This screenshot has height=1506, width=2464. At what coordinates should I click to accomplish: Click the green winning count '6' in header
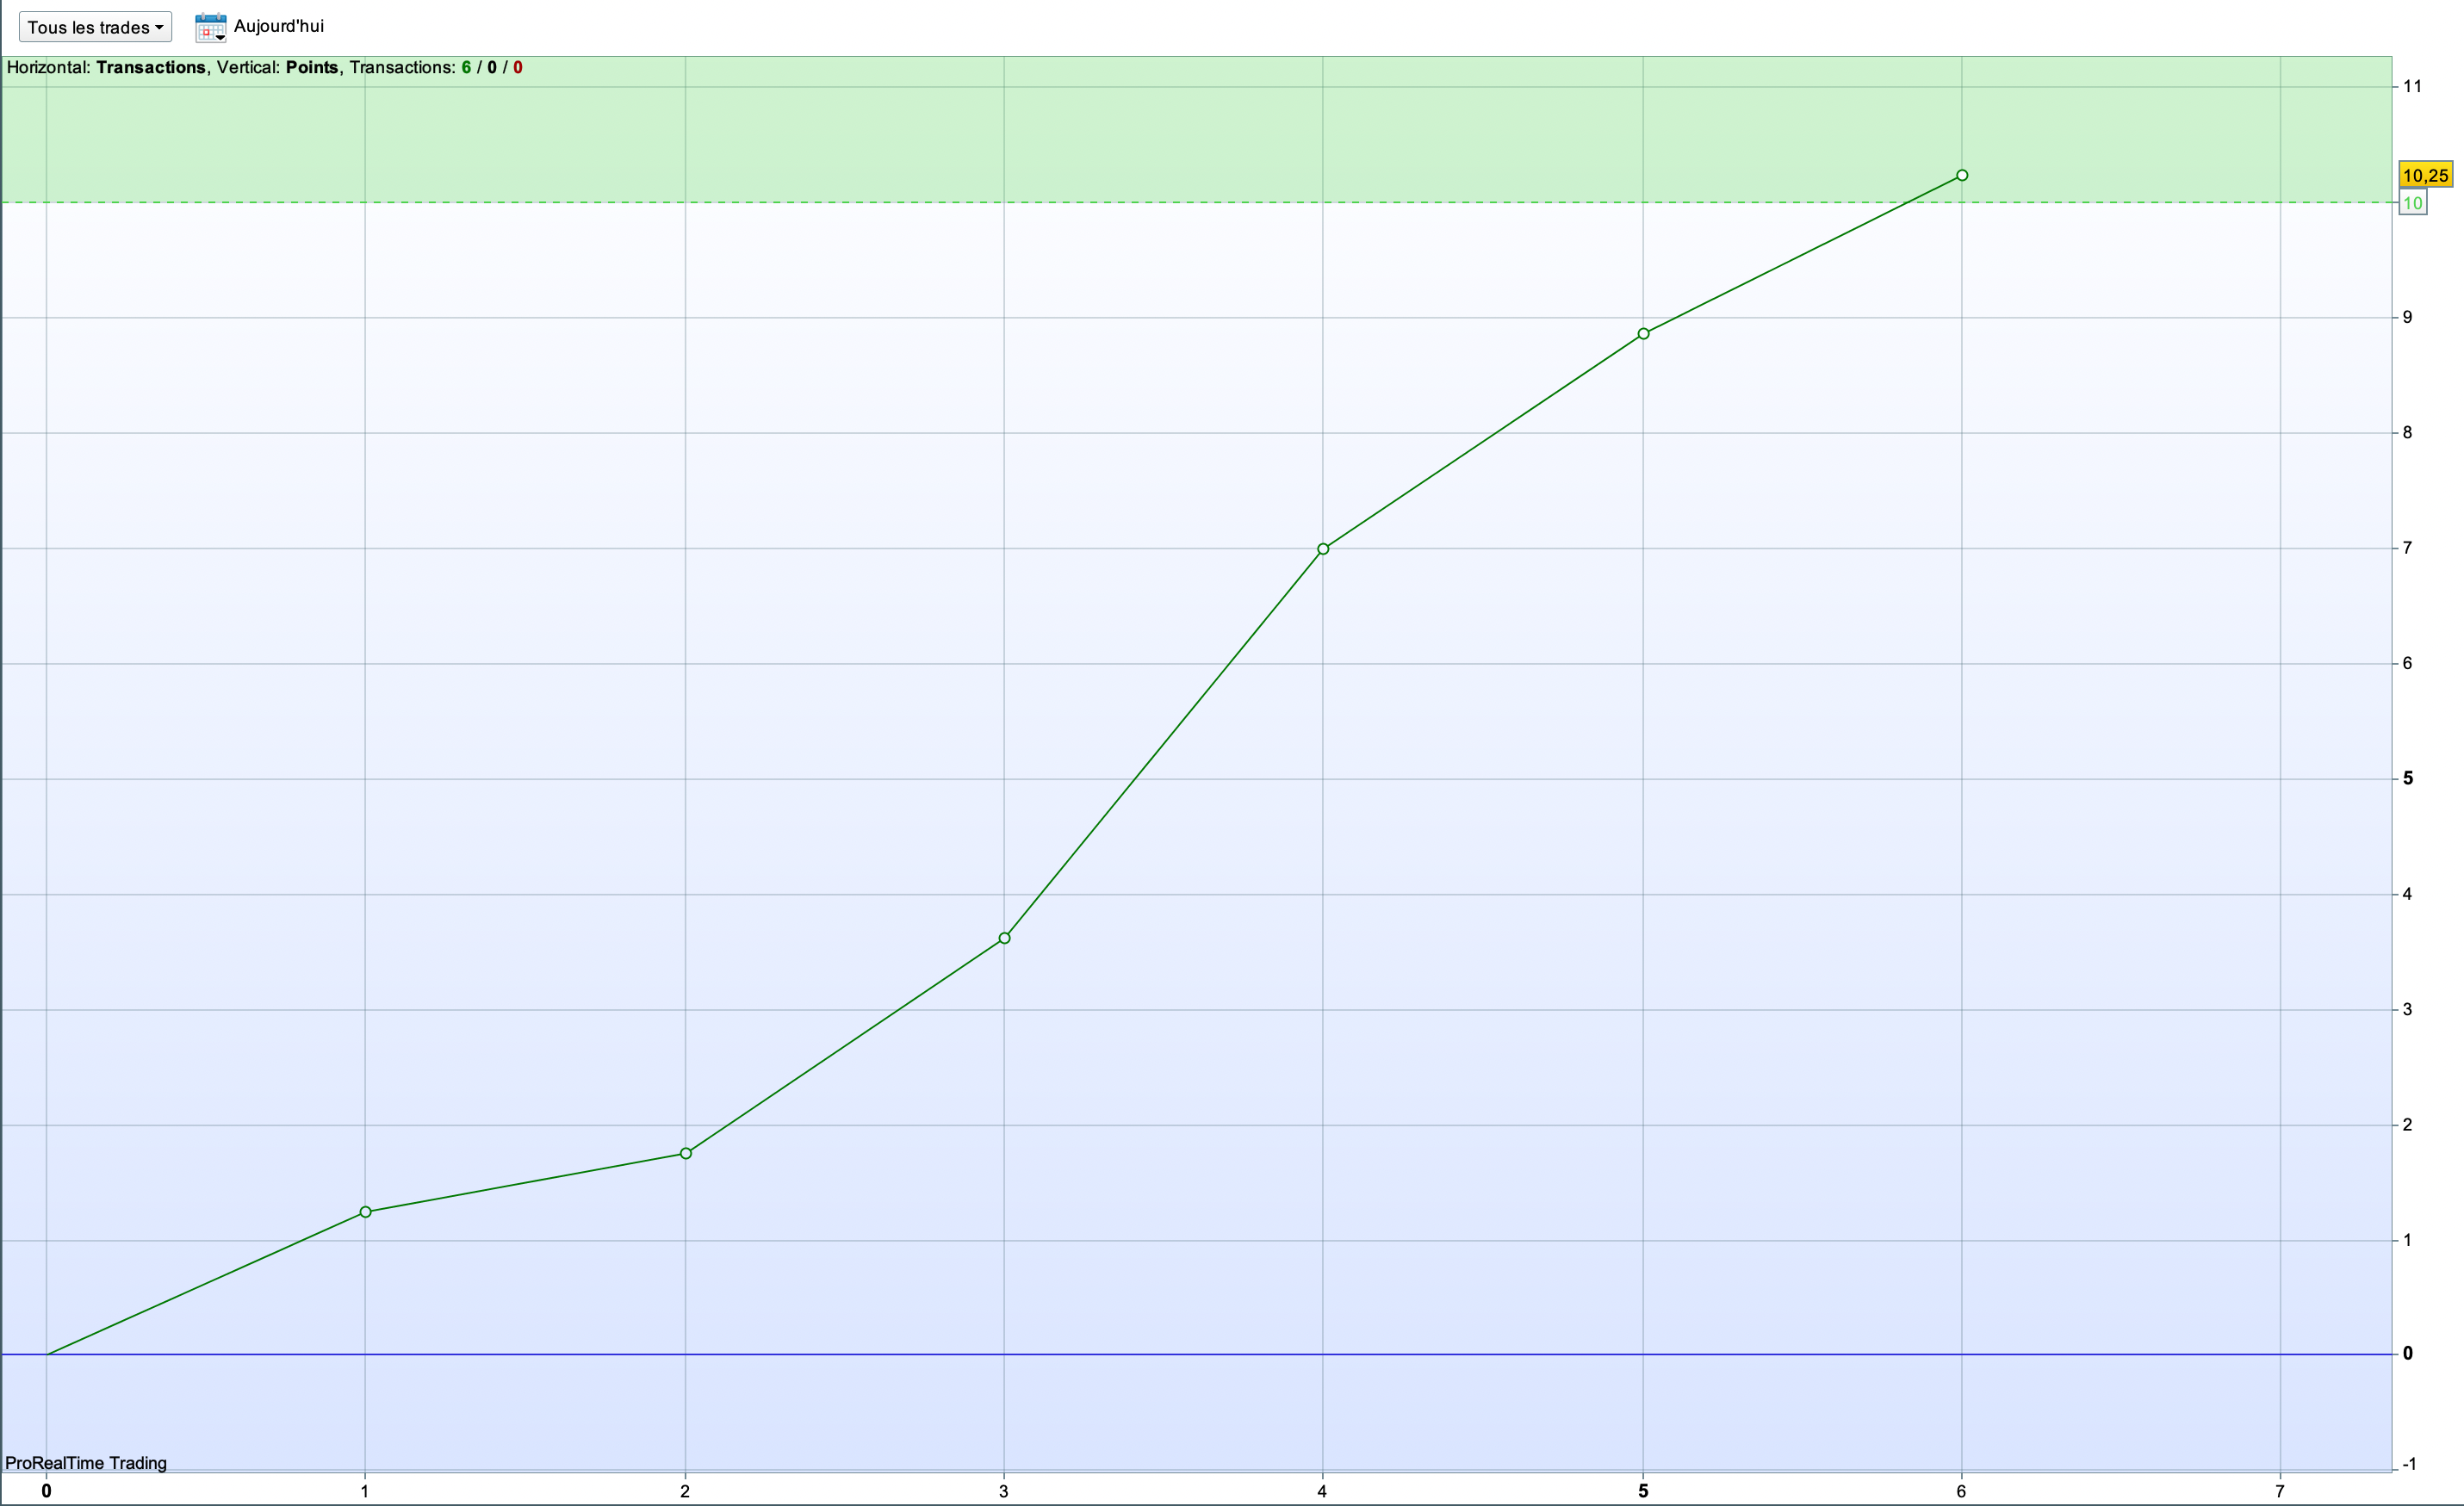pyautogui.click(x=466, y=67)
